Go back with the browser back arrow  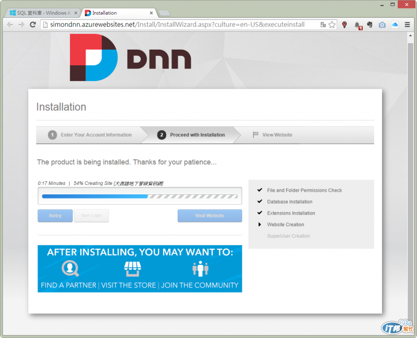[10, 25]
